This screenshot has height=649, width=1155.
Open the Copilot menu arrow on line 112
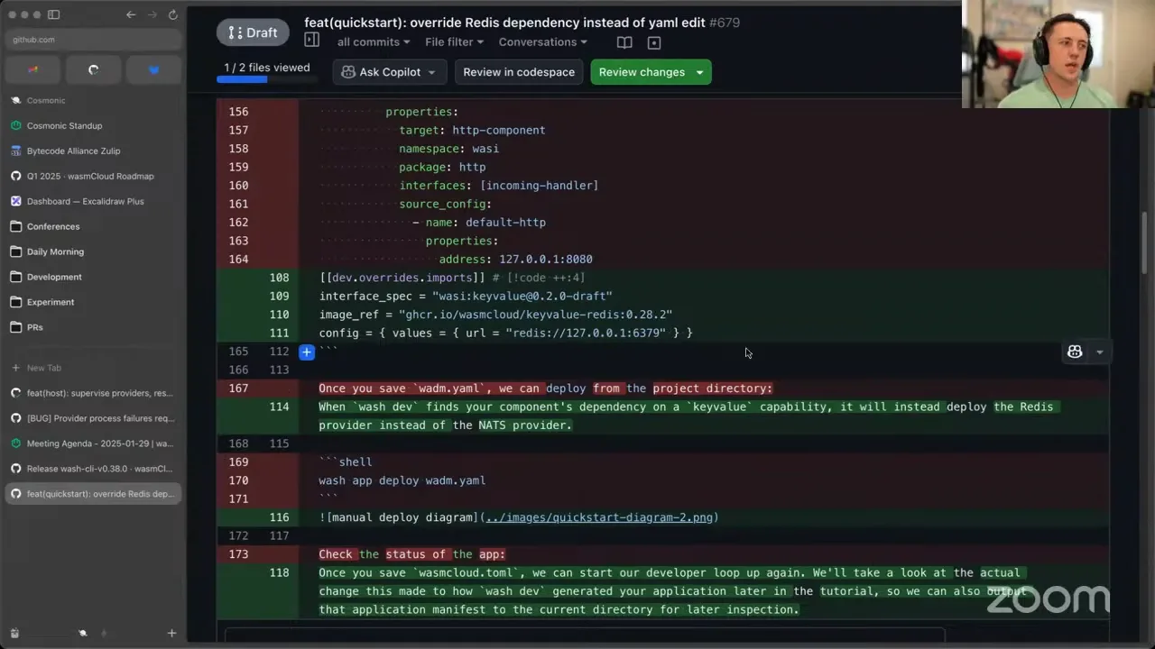tap(1099, 352)
